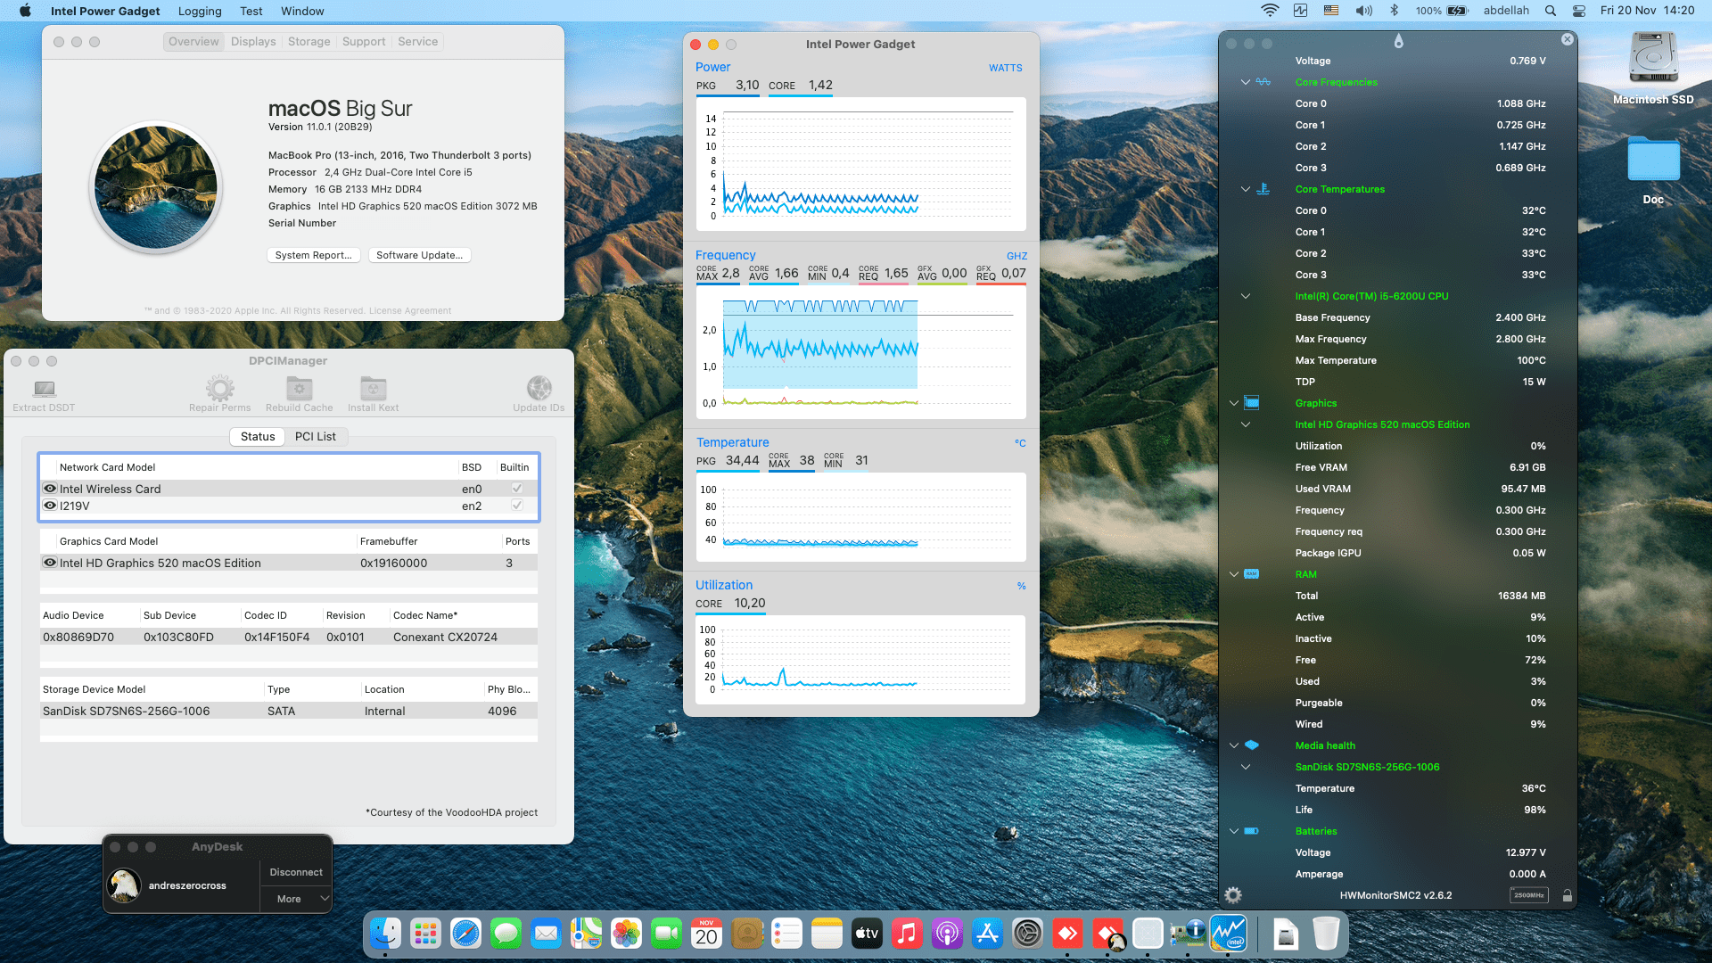Click the System Report button
1712x963 pixels.
[313, 255]
